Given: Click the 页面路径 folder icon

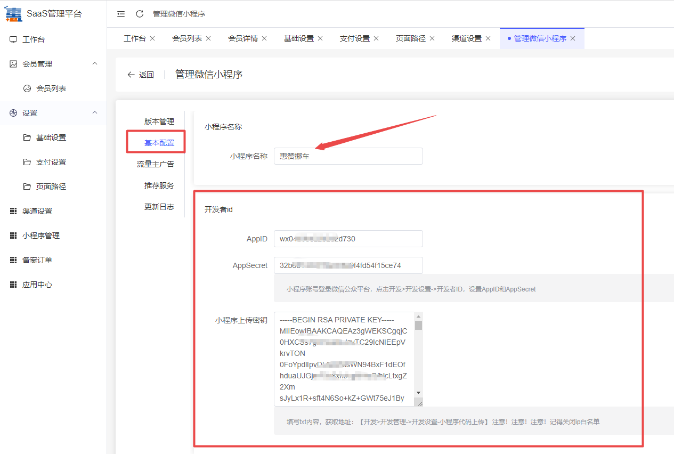Looking at the screenshot, I should point(27,187).
